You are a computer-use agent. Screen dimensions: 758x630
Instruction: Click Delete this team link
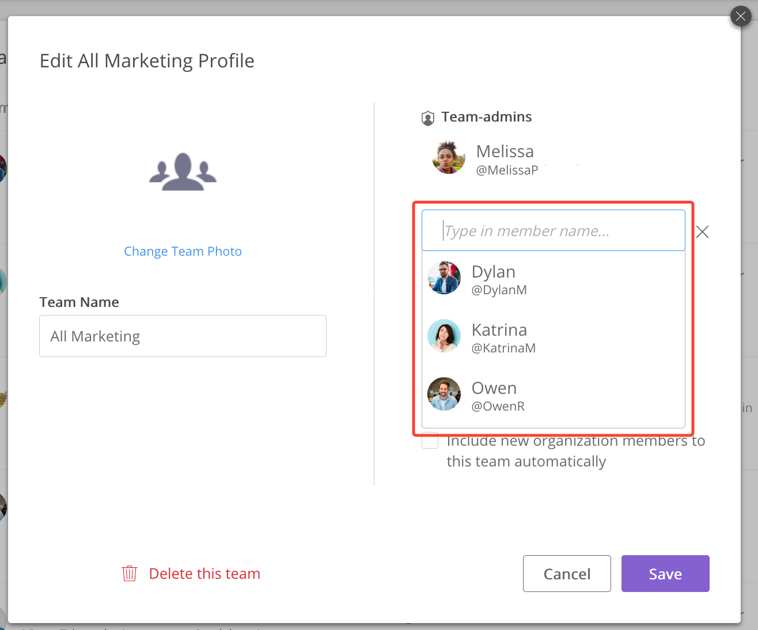click(x=204, y=574)
